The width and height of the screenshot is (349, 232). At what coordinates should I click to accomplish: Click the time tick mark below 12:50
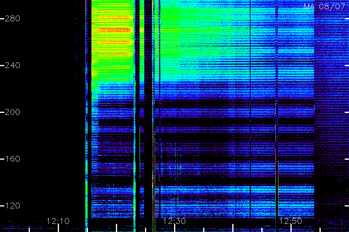[291, 228]
